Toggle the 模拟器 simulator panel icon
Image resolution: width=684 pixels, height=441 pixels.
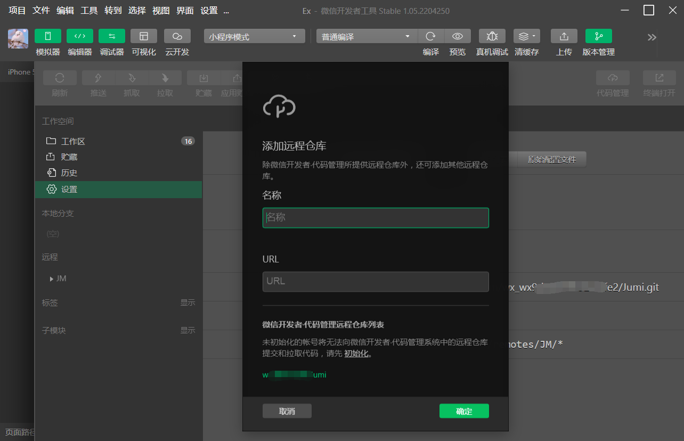click(48, 36)
